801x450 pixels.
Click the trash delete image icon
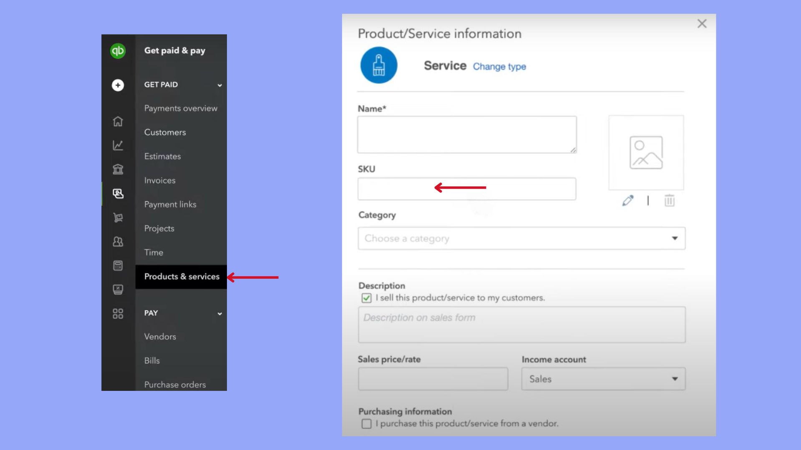pos(669,200)
